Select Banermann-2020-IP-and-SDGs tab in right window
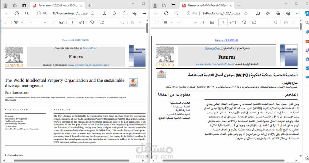 coord(207,5)
